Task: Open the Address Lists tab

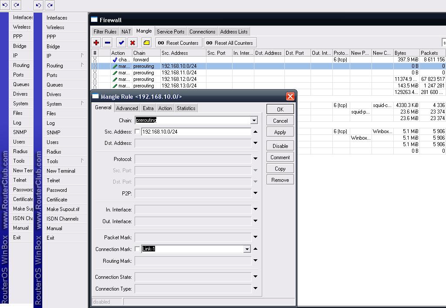Action: click(234, 31)
